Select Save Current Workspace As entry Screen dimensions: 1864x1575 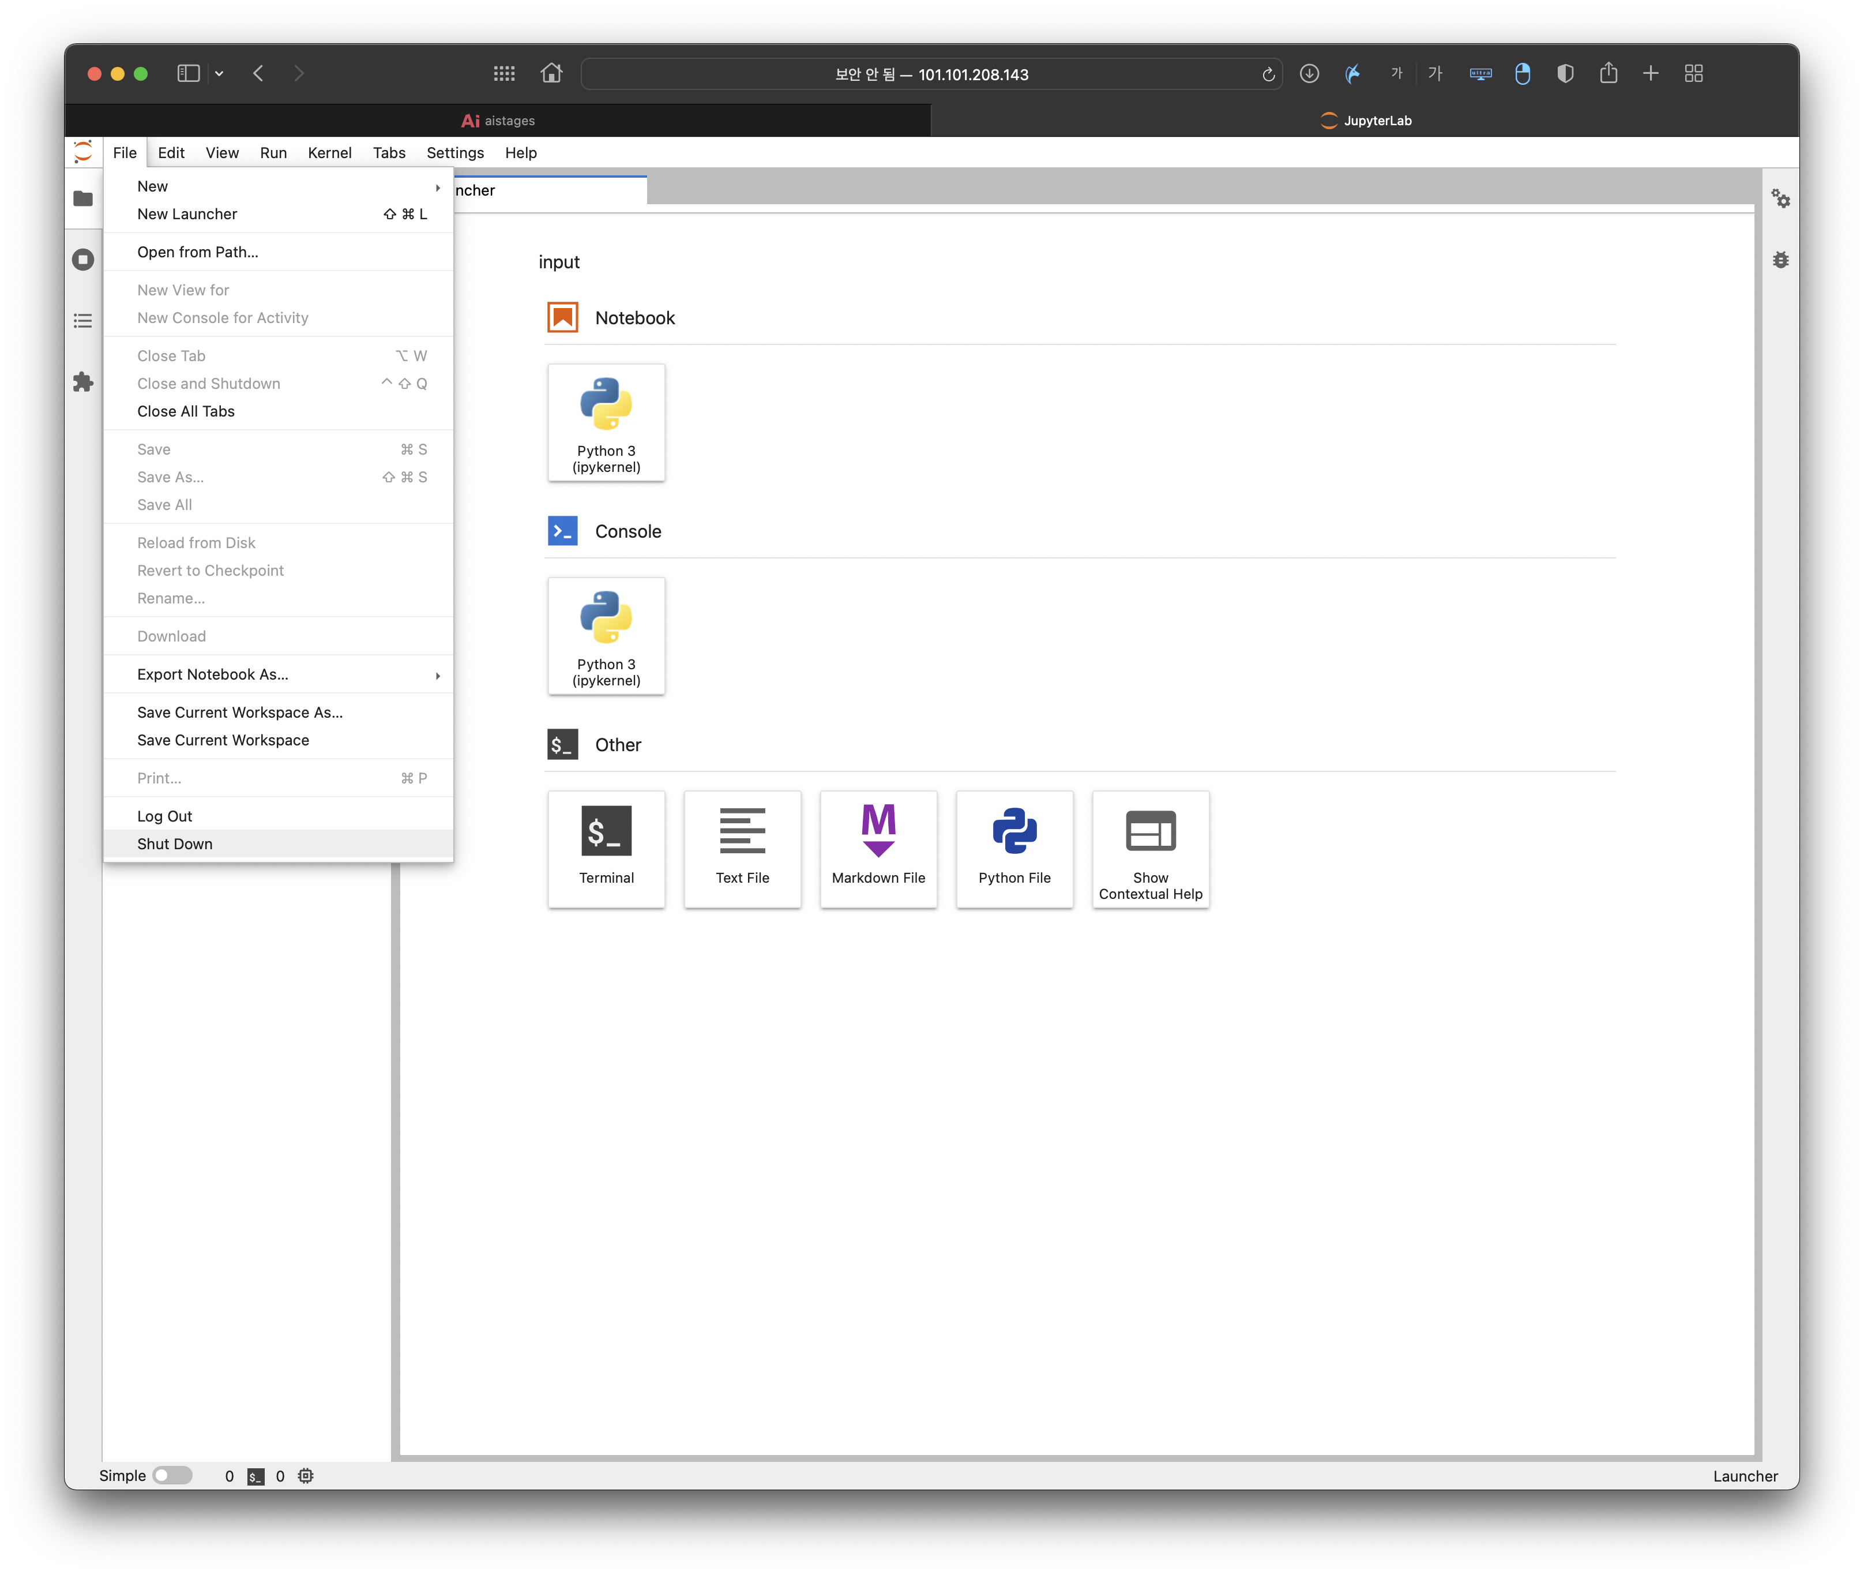(279, 711)
